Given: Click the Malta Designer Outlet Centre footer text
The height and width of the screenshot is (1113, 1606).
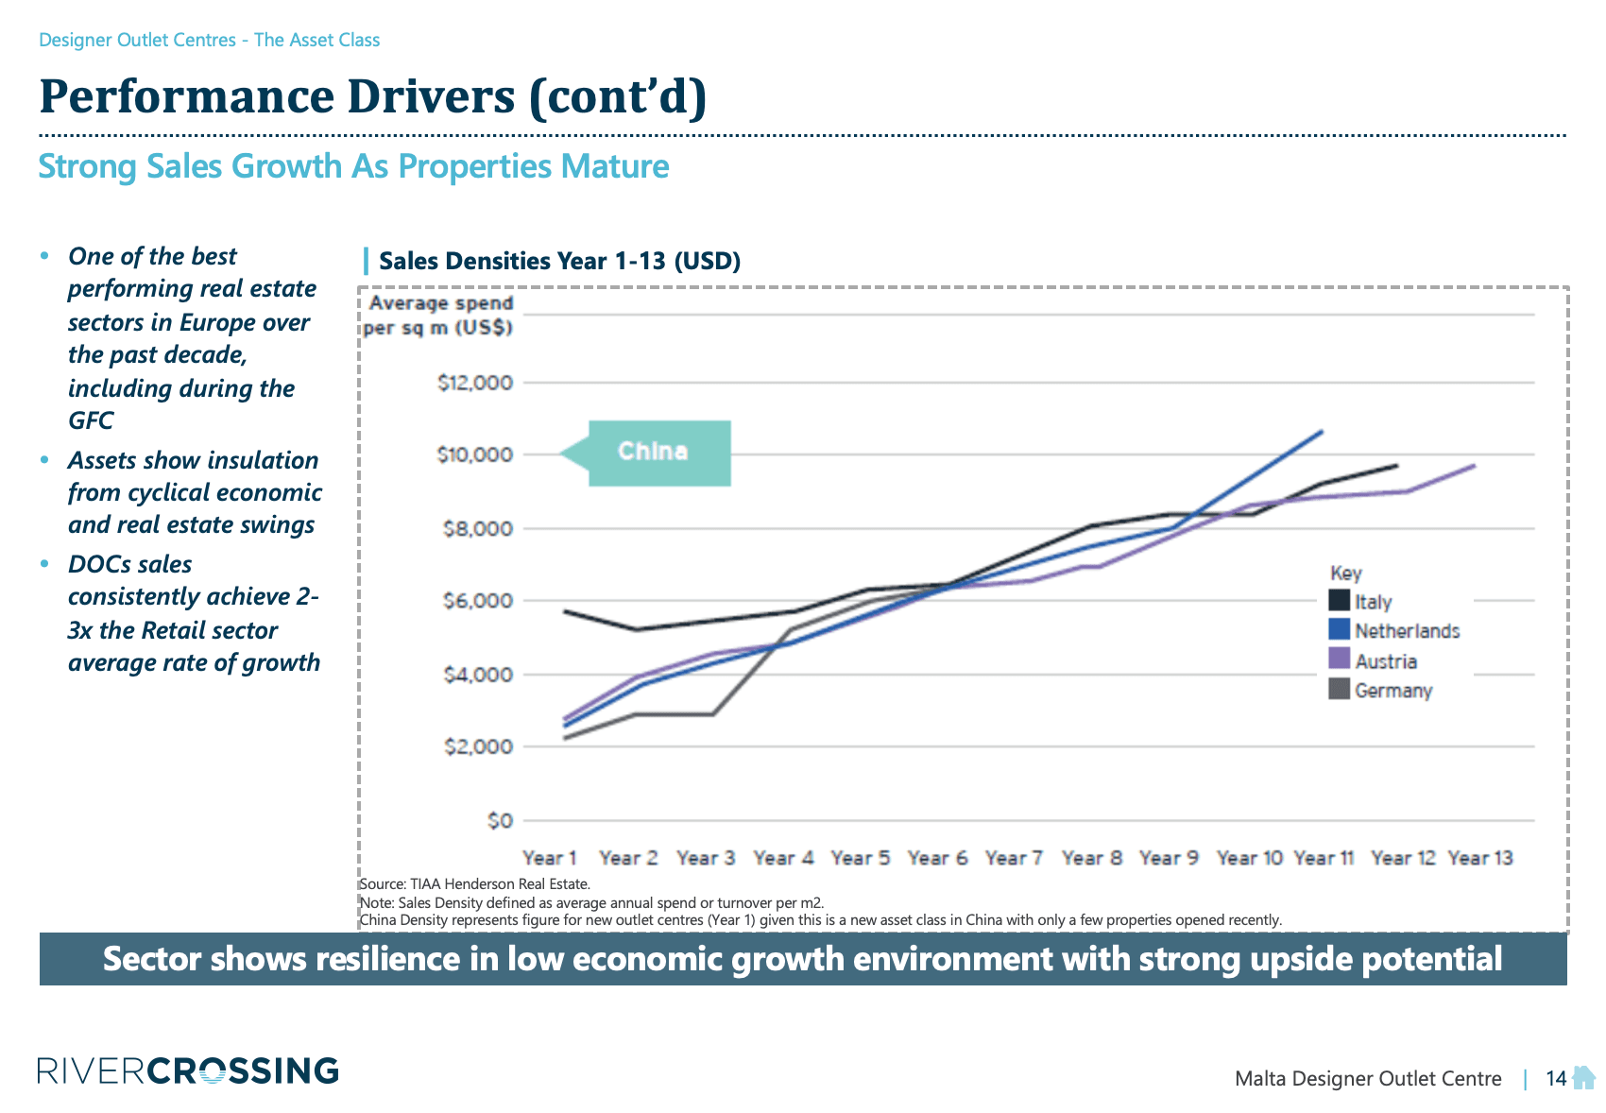Looking at the screenshot, I should [1367, 1078].
